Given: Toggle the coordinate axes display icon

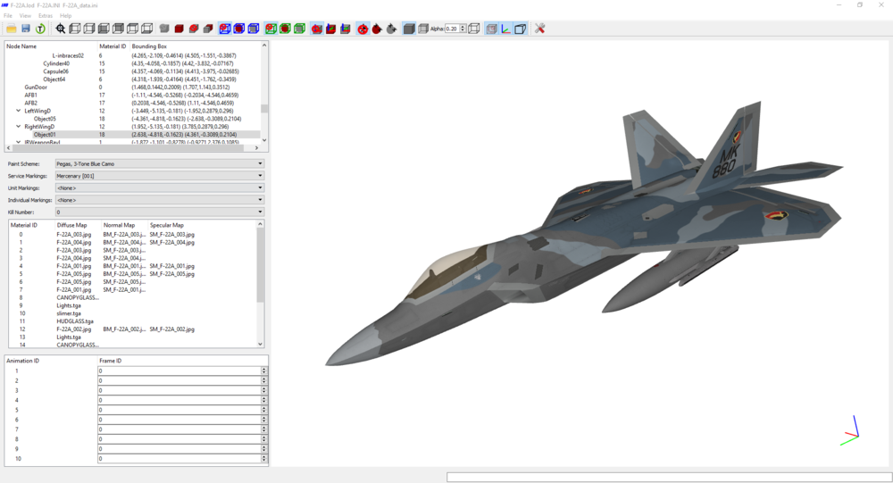Looking at the screenshot, I should coord(505,29).
